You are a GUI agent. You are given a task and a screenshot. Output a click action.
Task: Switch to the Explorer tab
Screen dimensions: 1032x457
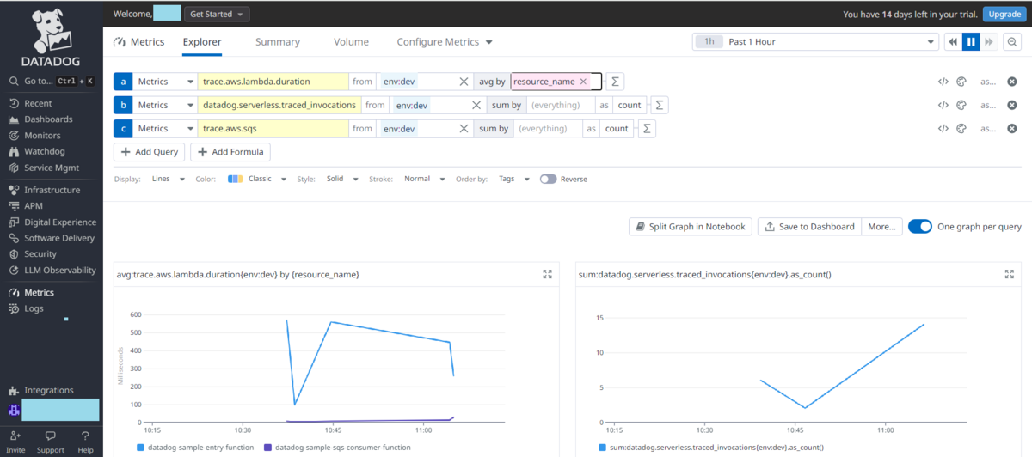202,41
